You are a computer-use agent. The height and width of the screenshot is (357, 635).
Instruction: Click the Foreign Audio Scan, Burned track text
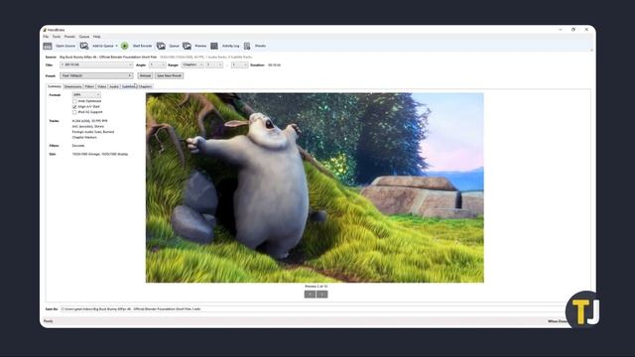click(x=93, y=132)
